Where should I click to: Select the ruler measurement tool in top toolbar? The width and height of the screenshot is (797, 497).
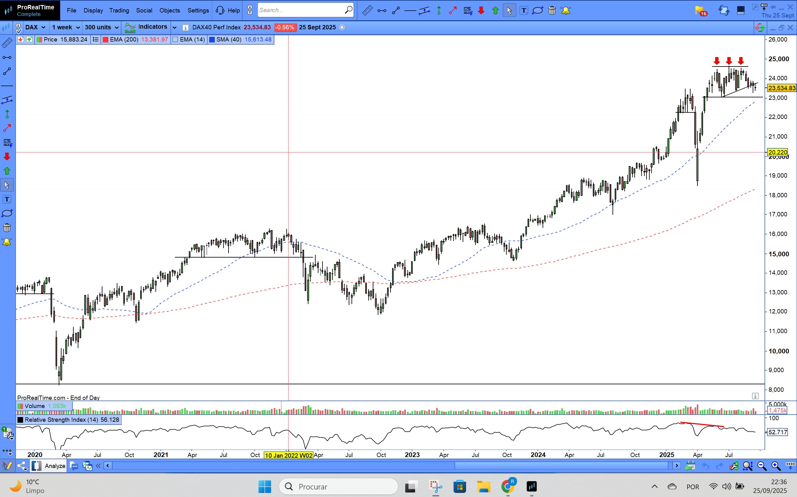pos(367,11)
